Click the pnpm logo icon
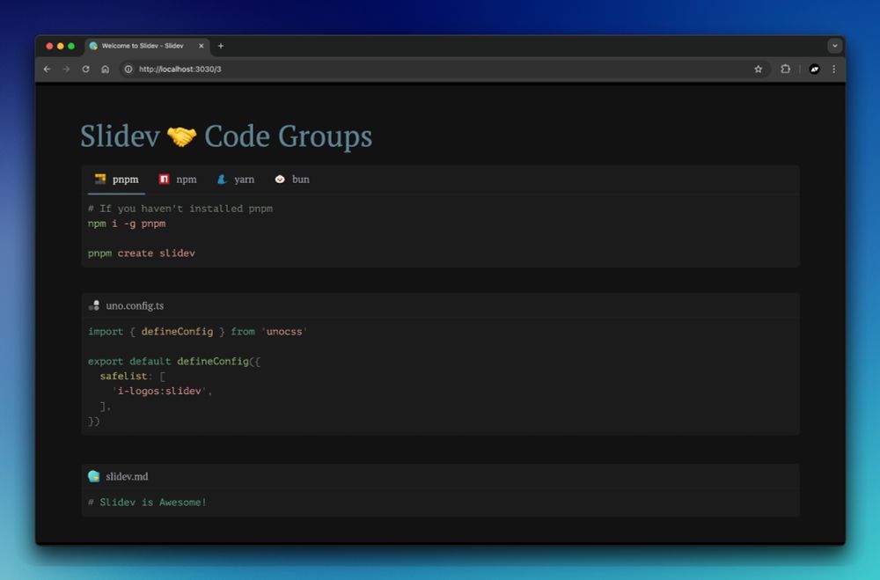Image resolution: width=880 pixels, height=580 pixels. click(x=100, y=180)
